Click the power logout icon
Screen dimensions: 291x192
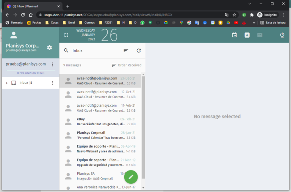click(282, 35)
